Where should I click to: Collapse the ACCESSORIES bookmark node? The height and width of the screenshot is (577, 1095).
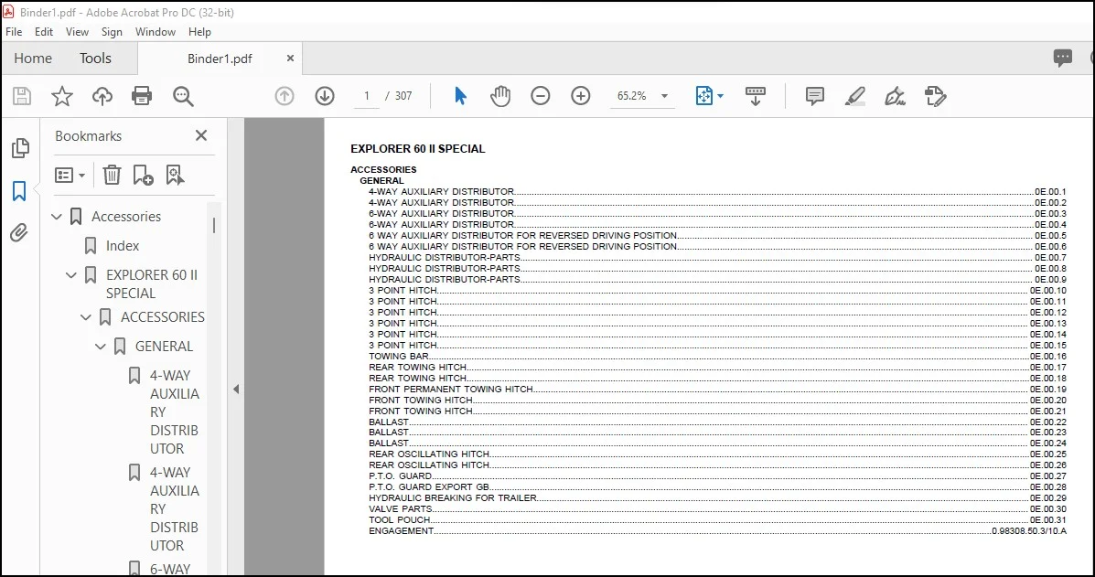click(x=86, y=317)
